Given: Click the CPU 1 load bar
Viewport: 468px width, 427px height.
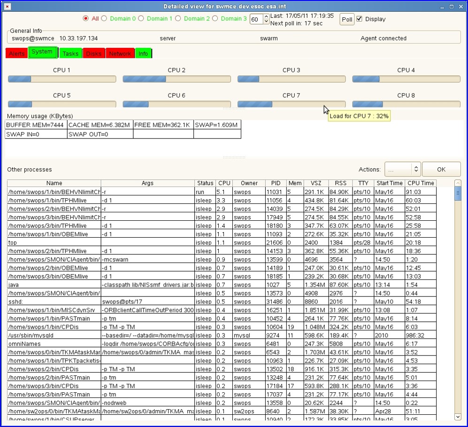Looking at the screenshot, I should [62, 79].
